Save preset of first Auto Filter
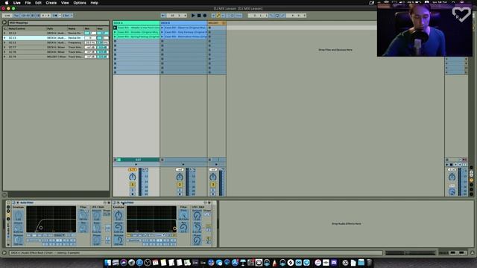Image resolution: width=477 pixels, height=268 pixels. point(109,202)
